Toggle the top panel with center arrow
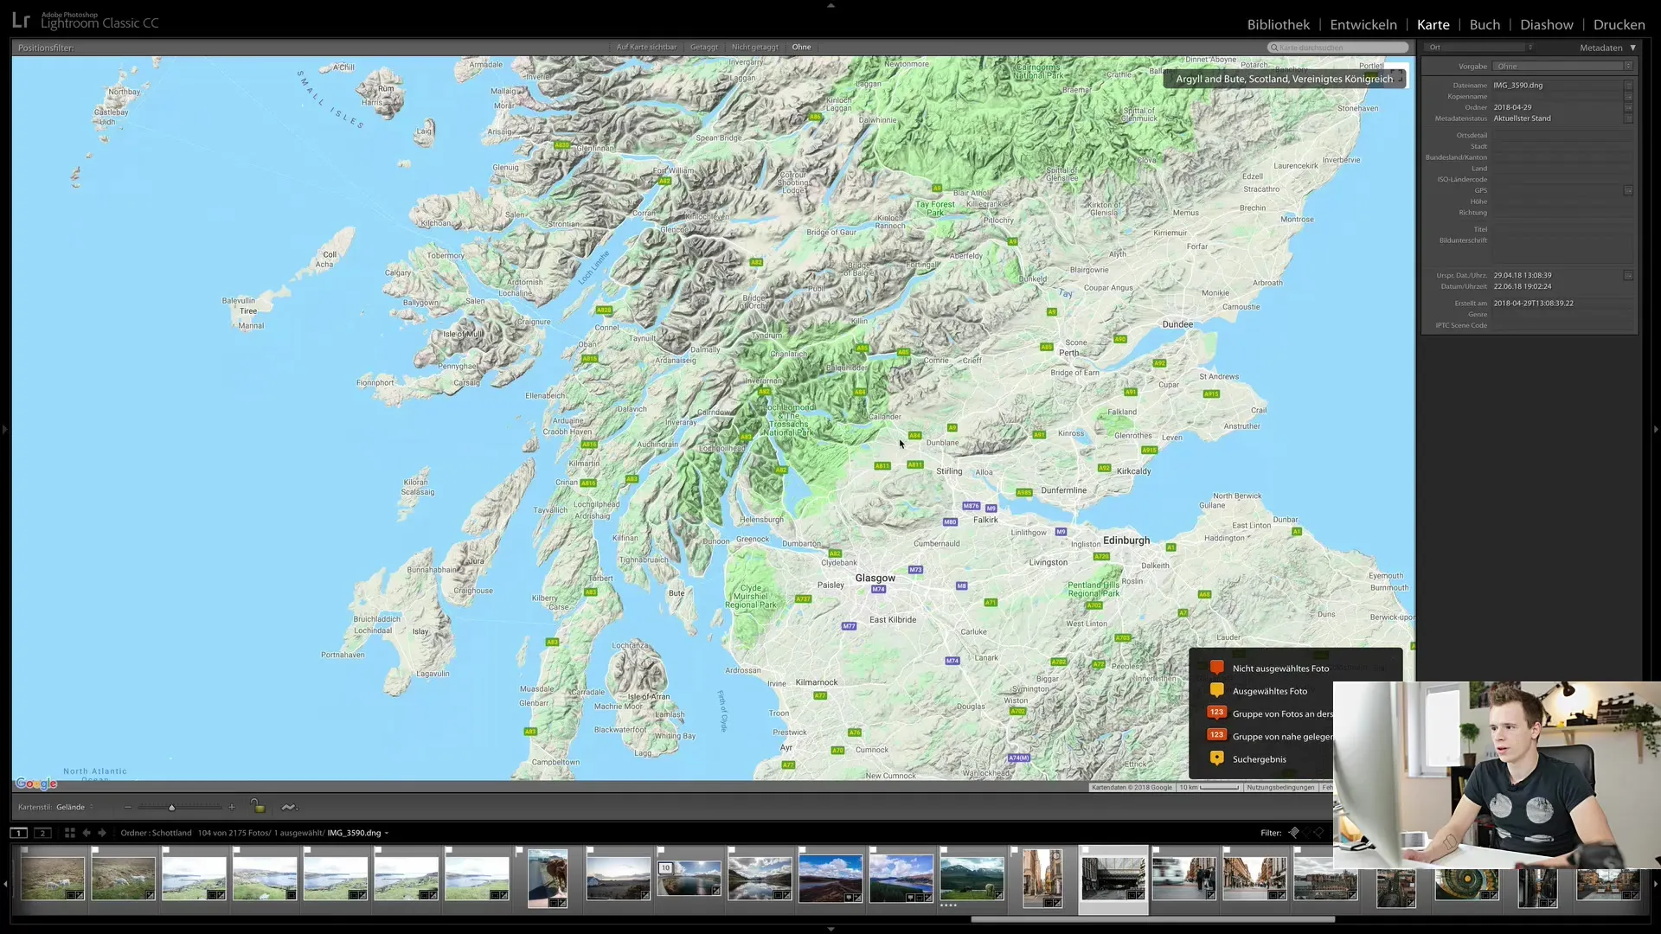Image resolution: width=1661 pixels, height=934 pixels. (x=830, y=5)
